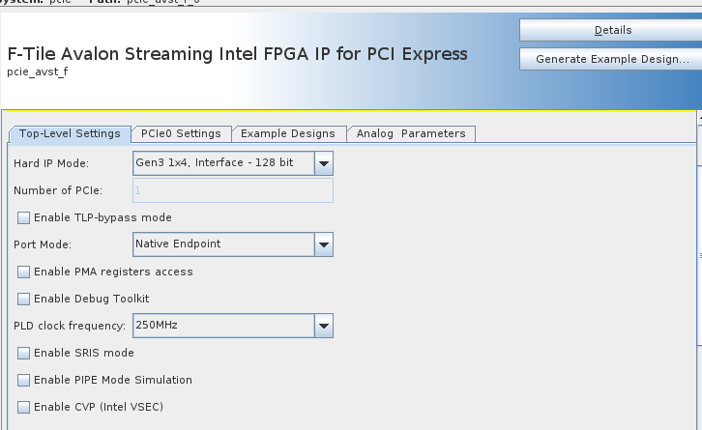702x430 pixels.
Task: Turn on PIPE Mode Simulation checkbox
Action: pyautogui.click(x=24, y=380)
